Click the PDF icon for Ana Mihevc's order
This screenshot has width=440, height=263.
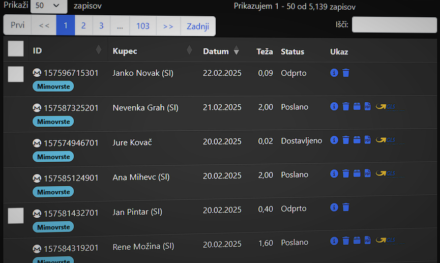(368, 173)
